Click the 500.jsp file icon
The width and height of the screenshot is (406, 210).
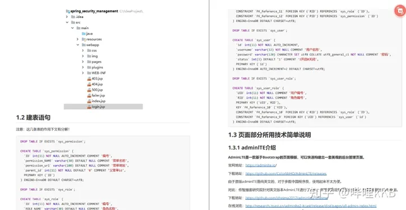89,90
